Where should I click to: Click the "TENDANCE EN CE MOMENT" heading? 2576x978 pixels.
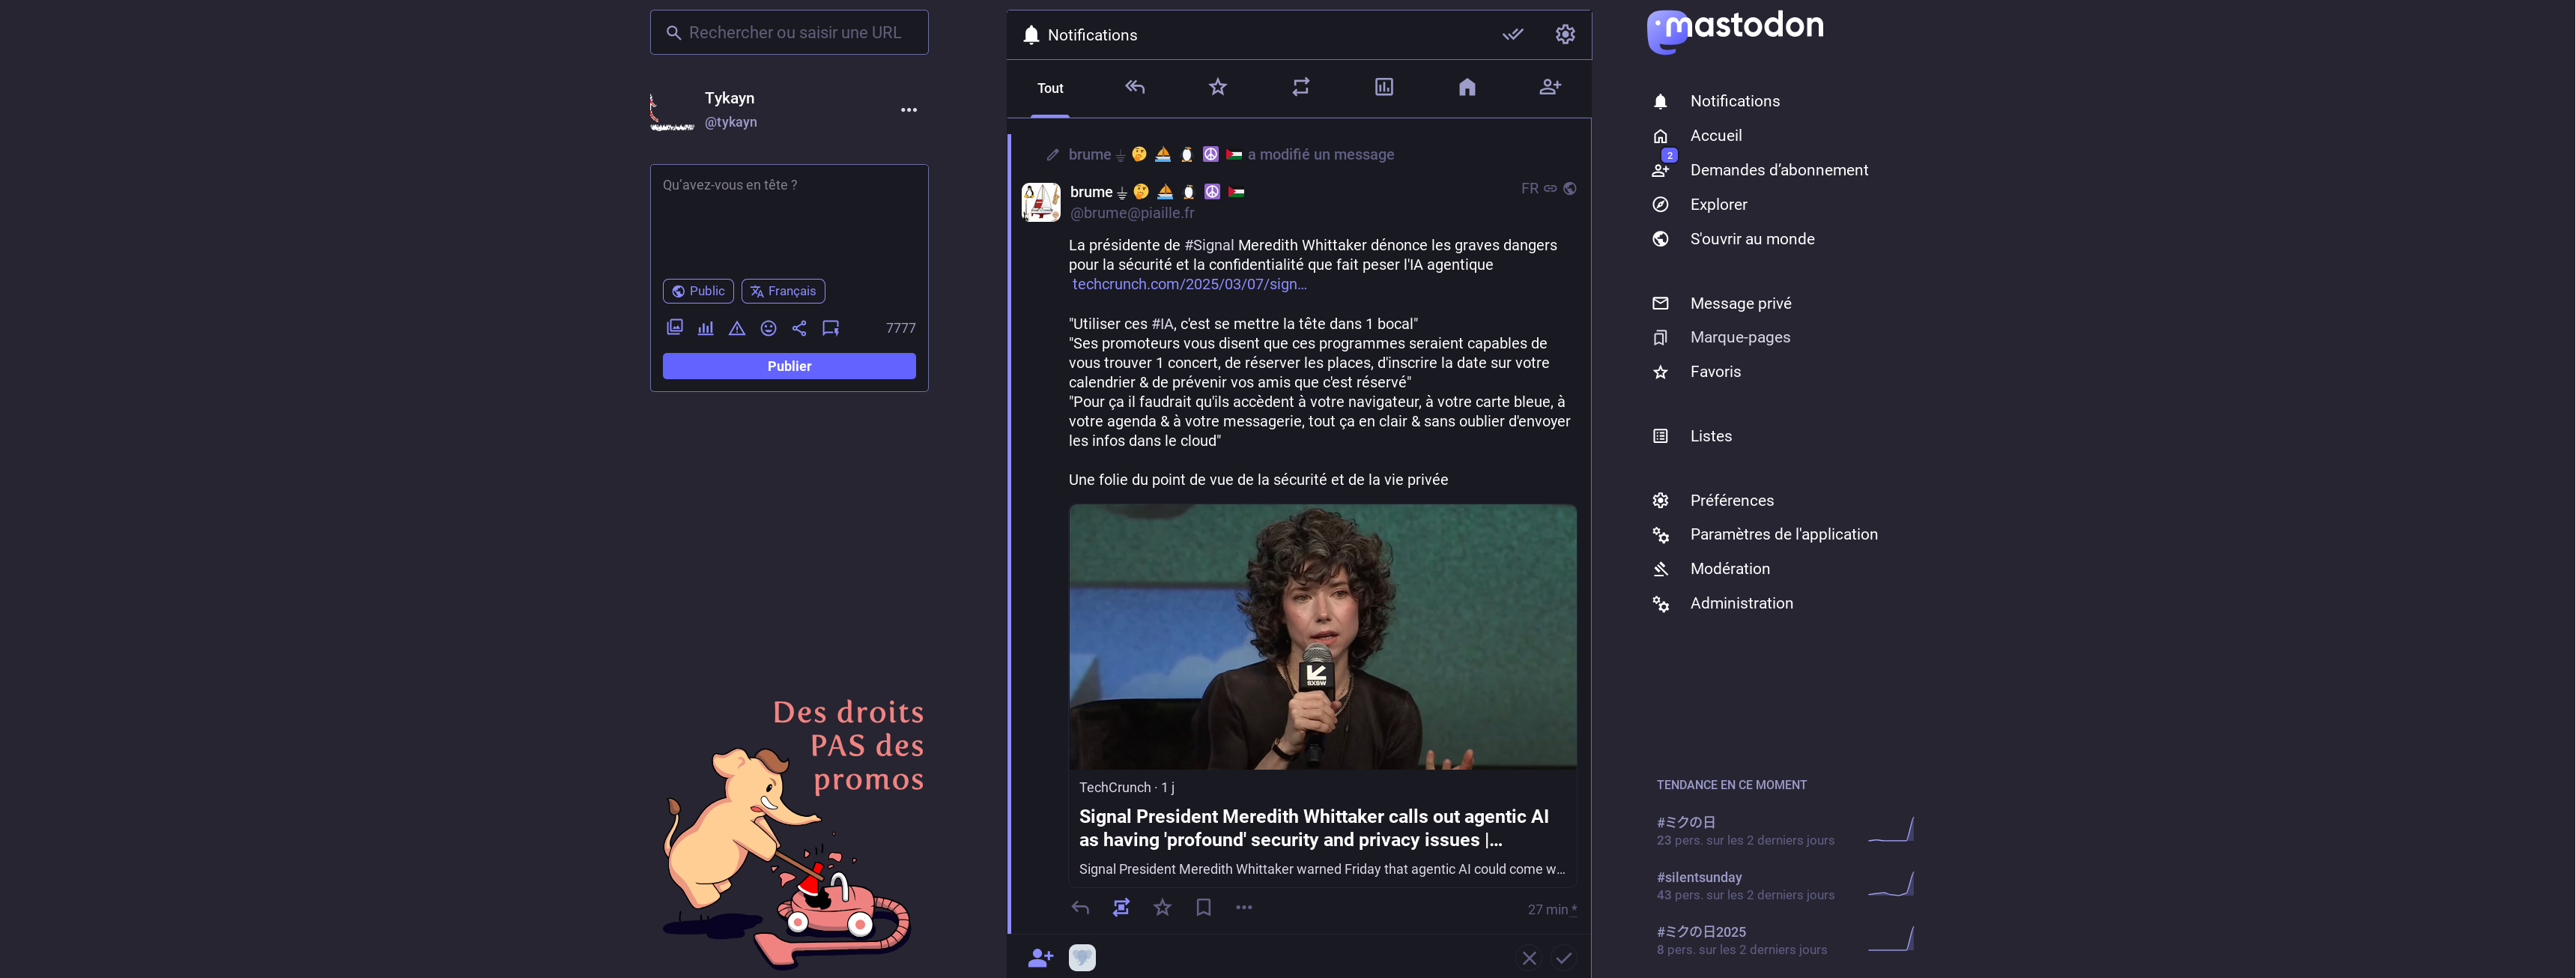pos(1731,785)
